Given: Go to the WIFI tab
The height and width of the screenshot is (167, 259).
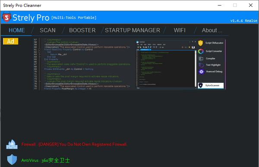Looking at the screenshot, I should (x=180, y=30).
